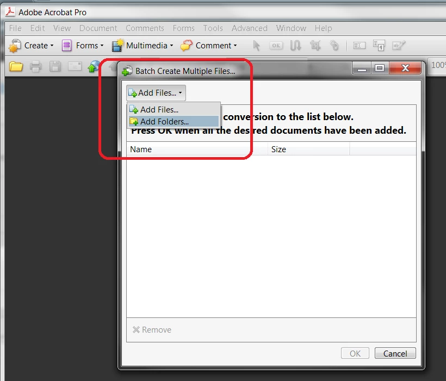Screen dimensions: 446x381
Task: Click the Size column header
Action: (x=308, y=149)
